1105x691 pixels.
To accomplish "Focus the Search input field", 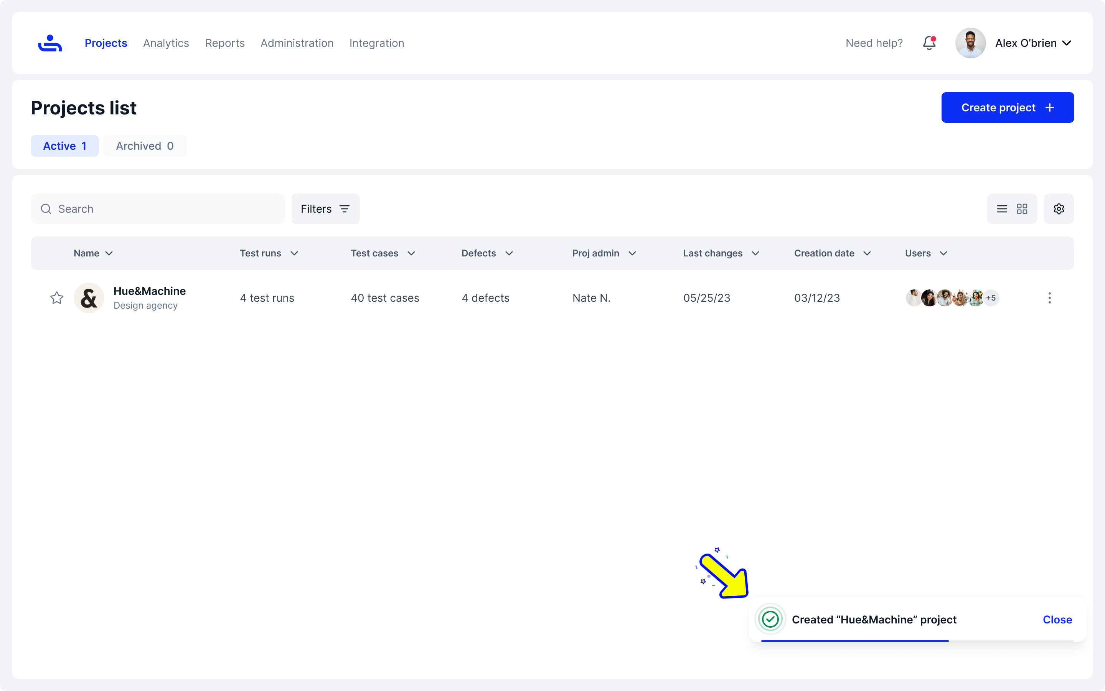I will 164,209.
